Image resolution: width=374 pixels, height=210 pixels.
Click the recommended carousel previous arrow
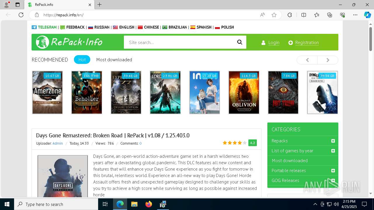point(307,60)
